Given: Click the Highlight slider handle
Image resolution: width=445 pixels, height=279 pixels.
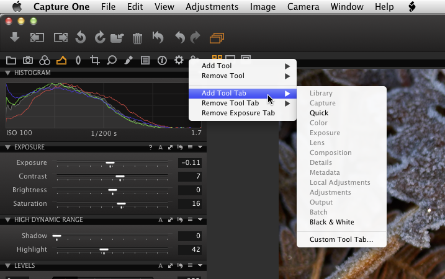Looking at the screenshot, I should pyautogui.click(x=104, y=250).
